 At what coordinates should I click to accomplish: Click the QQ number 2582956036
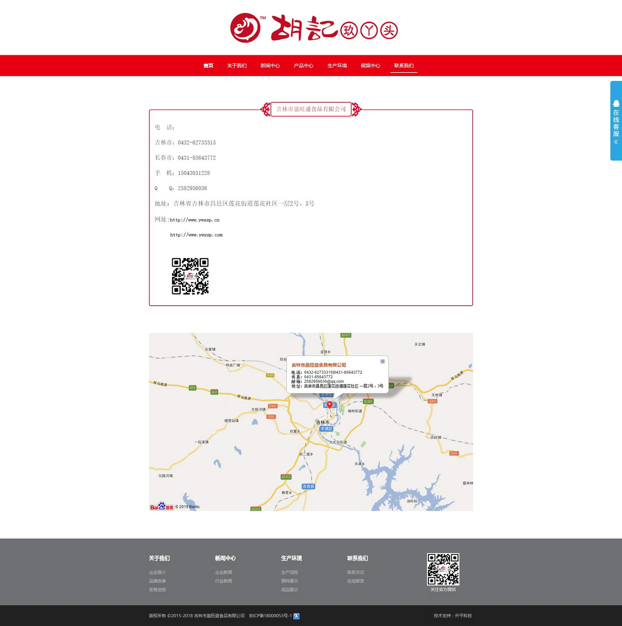[192, 188]
